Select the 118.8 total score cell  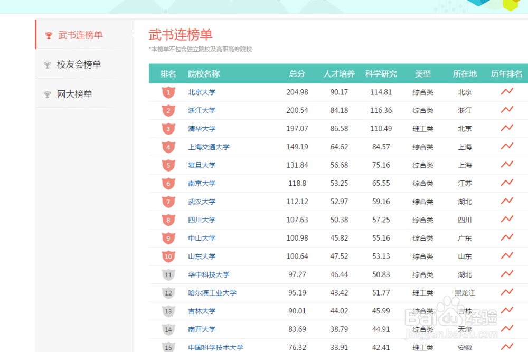pyautogui.click(x=297, y=184)
